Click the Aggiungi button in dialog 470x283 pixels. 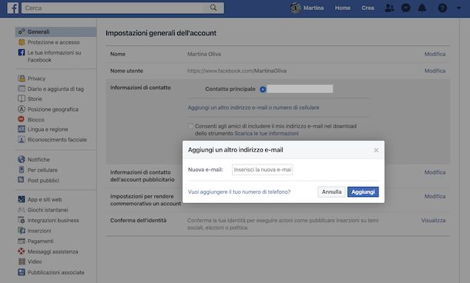point(363,191)
